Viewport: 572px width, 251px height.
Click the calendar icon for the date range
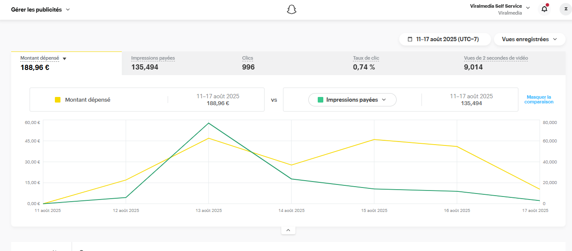(x=410, y=39)
